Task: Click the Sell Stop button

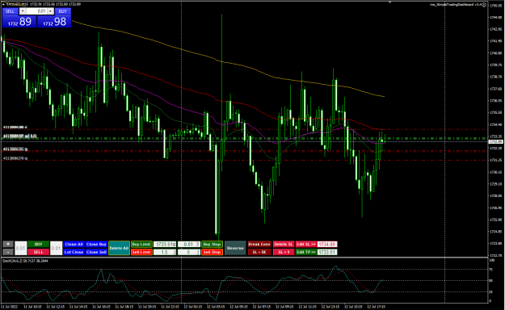Action: pyautogui.click(x=212, y=252)
